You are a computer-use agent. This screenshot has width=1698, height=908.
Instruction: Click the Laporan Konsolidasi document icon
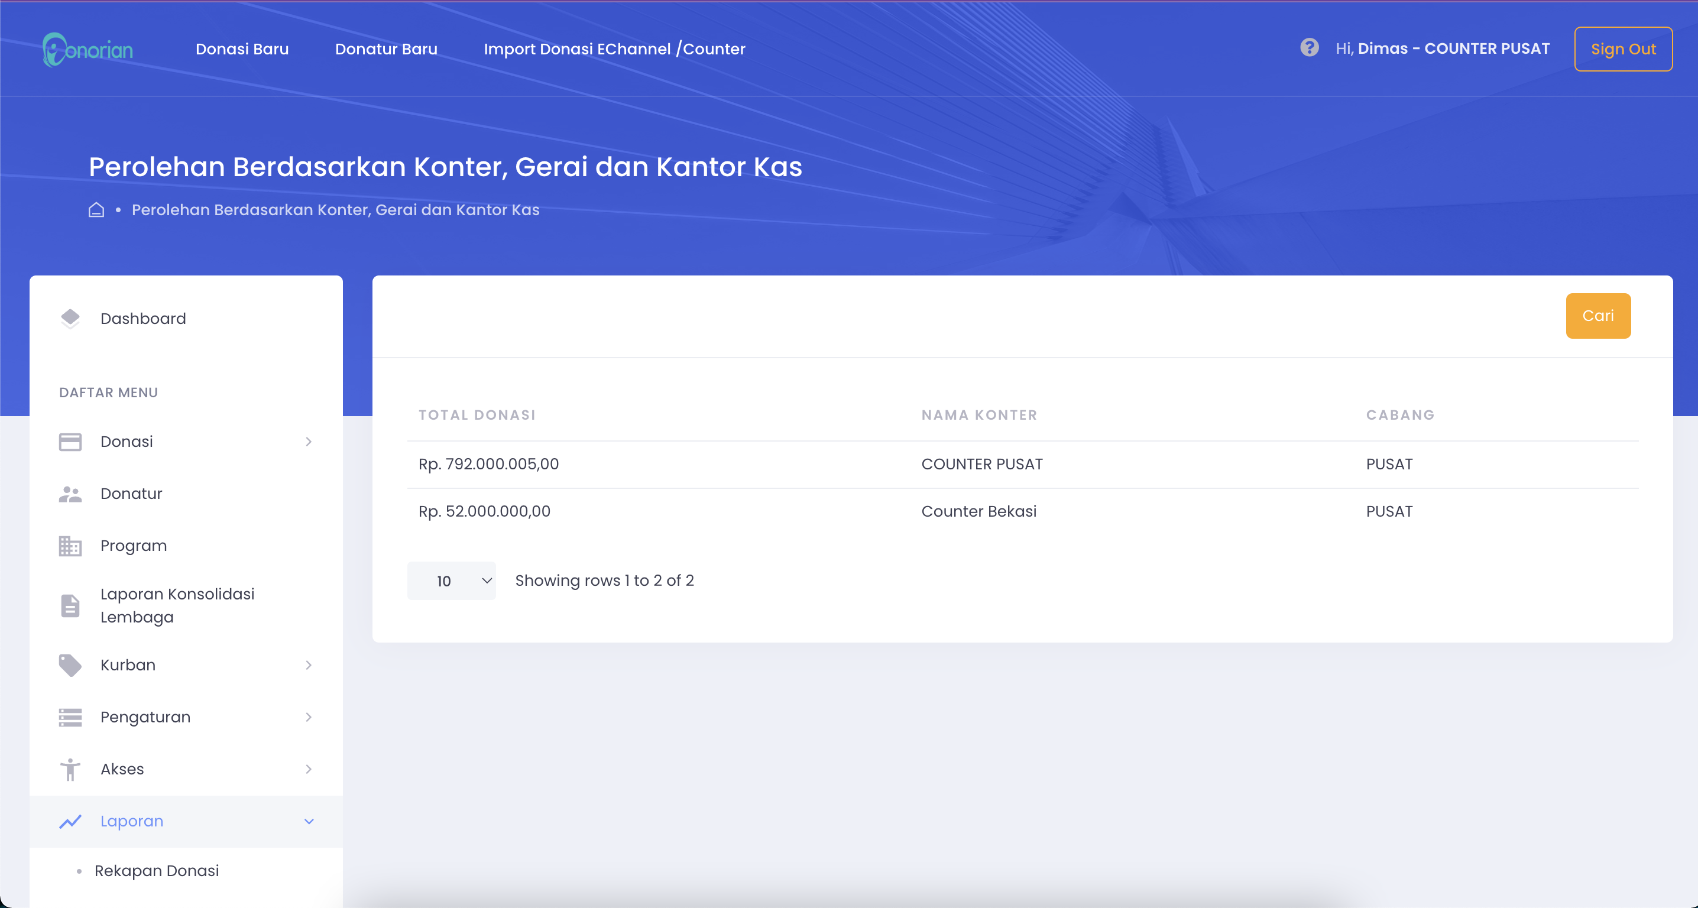pos(70,605)
